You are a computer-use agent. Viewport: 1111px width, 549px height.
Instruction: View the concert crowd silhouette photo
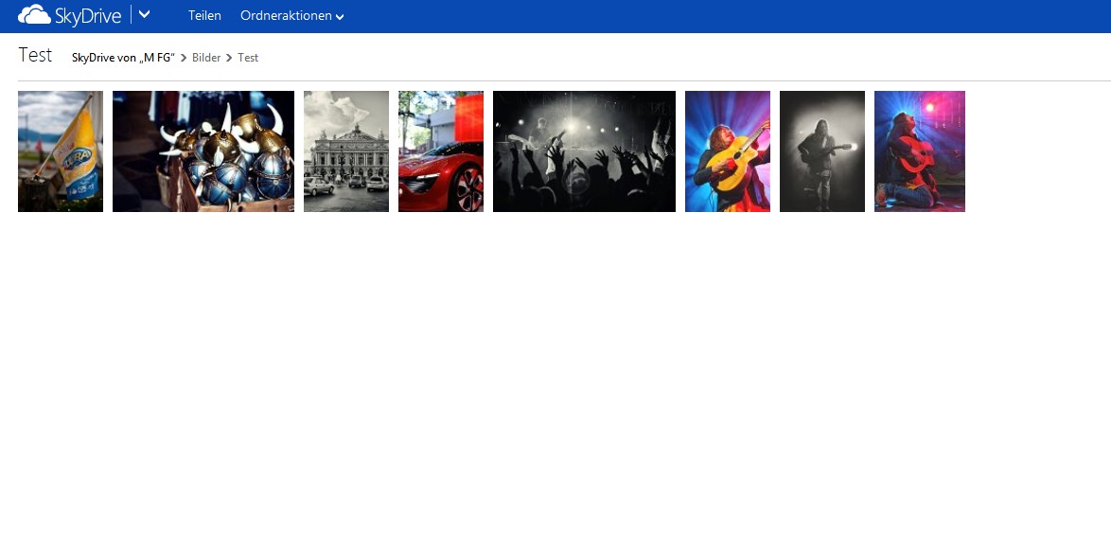[584, 151]
